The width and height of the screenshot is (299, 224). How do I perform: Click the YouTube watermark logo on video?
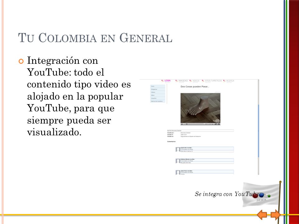pos(216,121)
